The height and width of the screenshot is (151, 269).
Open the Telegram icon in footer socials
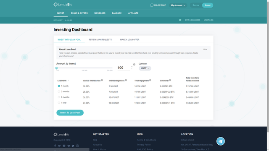tap(69, 146)
